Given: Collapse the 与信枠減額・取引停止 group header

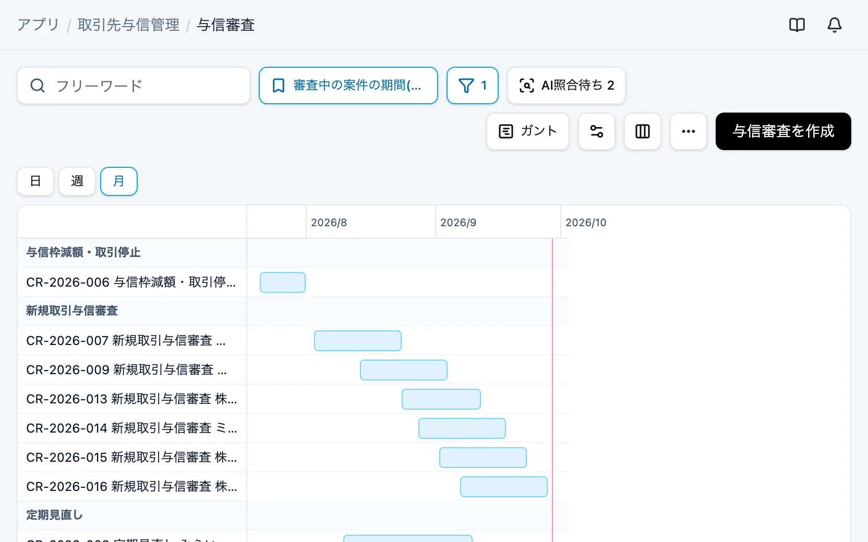Looking at the screenshot, I should pyautogui.click(x=83, y=253).
